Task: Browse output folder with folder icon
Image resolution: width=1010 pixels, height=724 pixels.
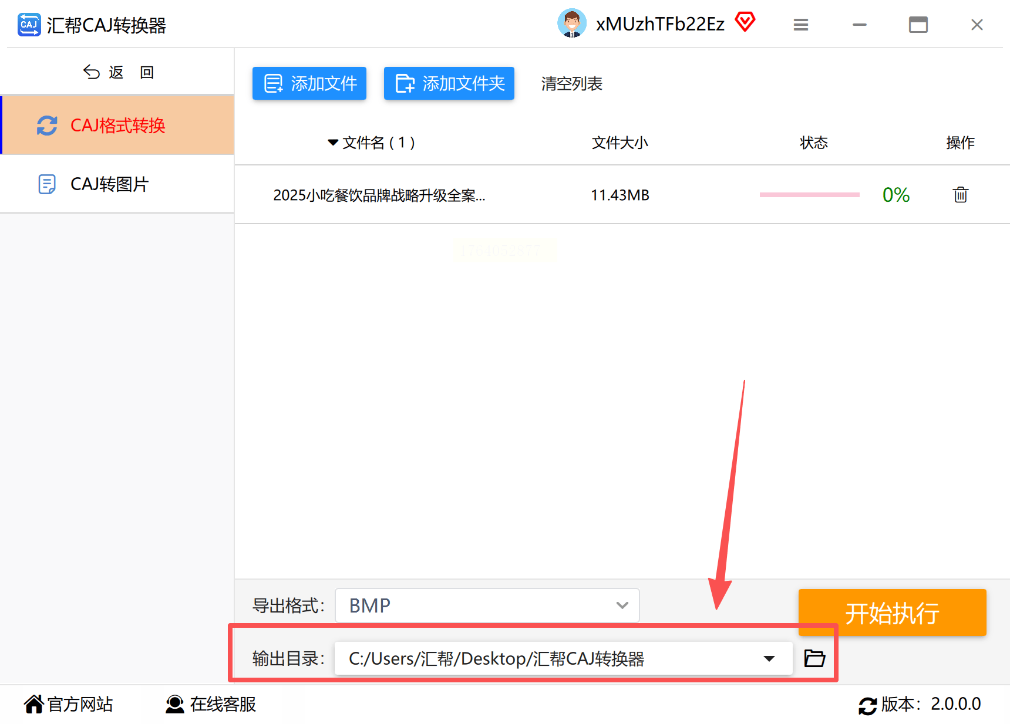Action: [814, 658]
